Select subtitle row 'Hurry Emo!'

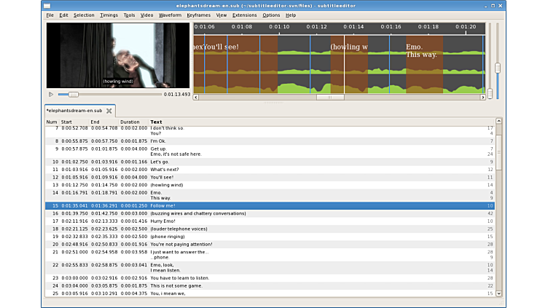[x=163, y=220]
